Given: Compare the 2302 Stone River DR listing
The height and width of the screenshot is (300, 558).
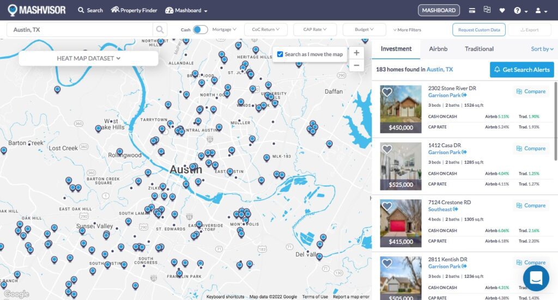Looking at the screenshot, I should (531, 91).
